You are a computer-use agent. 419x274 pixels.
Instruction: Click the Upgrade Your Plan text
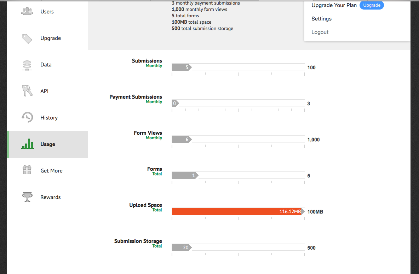[x=334, y=5]
